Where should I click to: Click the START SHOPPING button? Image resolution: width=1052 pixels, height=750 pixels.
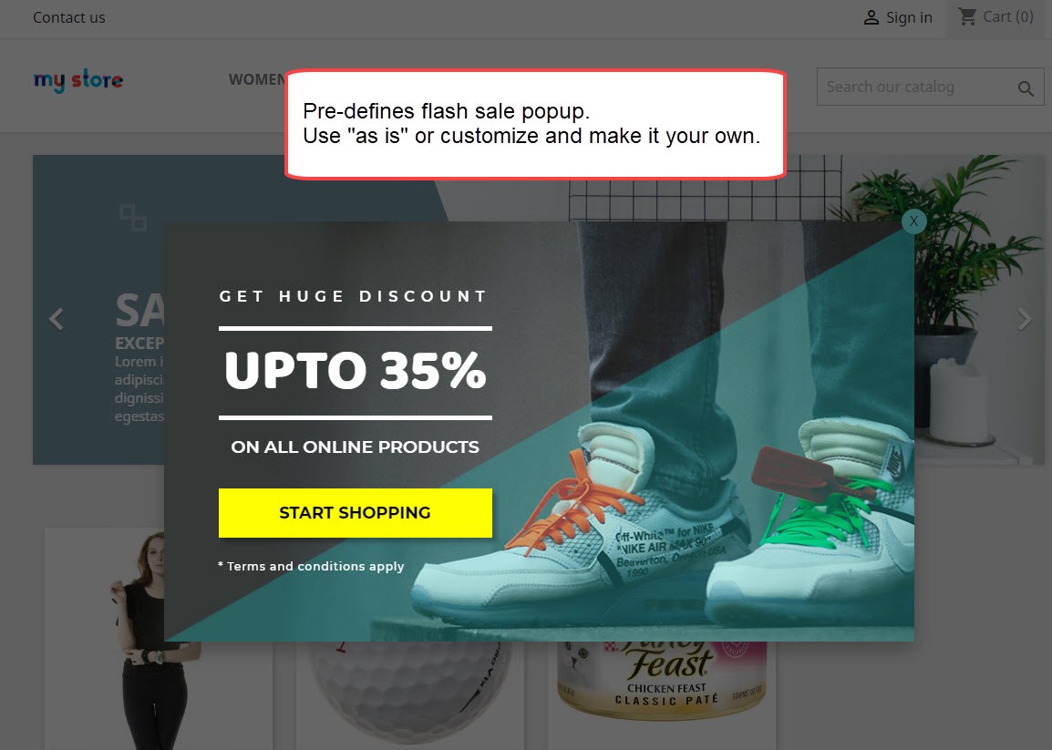(x=355, y=512)
